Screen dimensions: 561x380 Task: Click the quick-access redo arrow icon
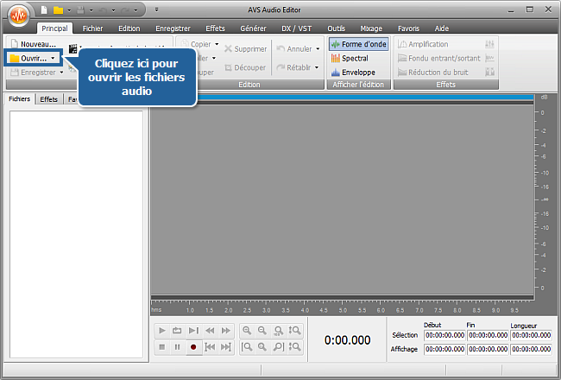tap(125, 10)
